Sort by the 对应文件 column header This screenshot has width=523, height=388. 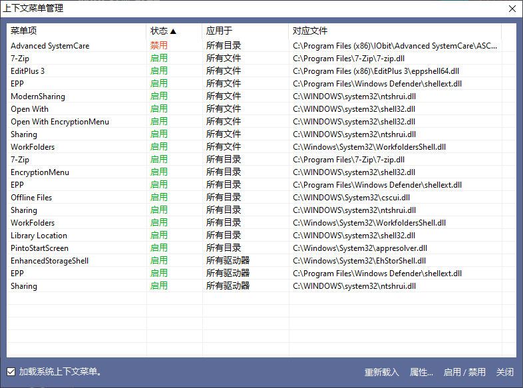395,31
